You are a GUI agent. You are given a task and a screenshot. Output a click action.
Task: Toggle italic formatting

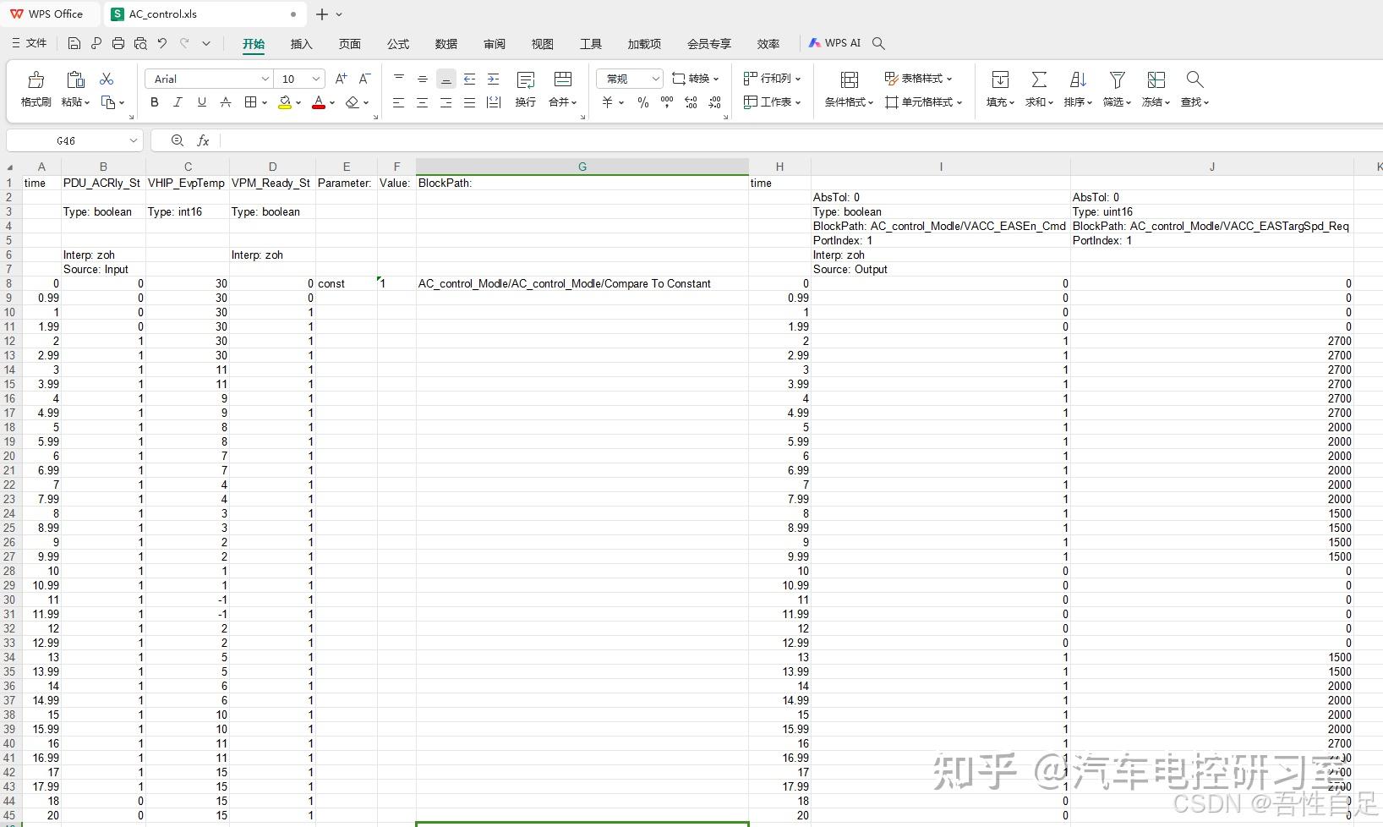click(178, 102)
